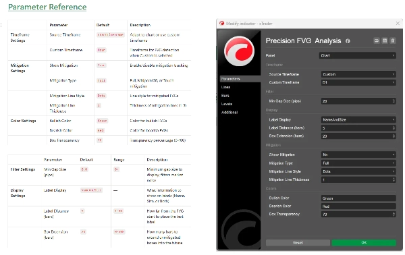Click the Timeframe Settings cell in the table
The width and height of the screenshot is (405, 255).
(x=20, y=38)
